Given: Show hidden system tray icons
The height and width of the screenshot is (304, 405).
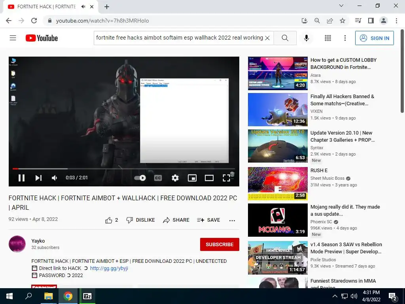Looking at the screenshot, I should tap(335, 296).
